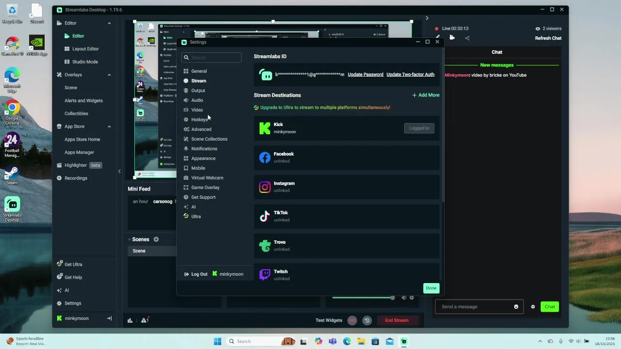Focus the settings Search field
Image resolution: width=621 pixels, height=349 pixels.
(212, 57)
